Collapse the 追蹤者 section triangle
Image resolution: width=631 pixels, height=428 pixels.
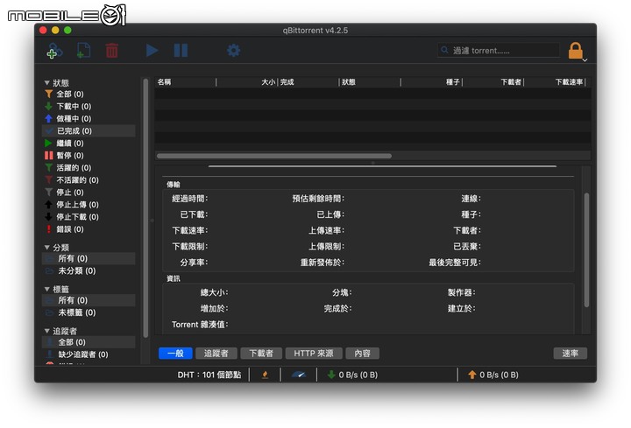[47, 331]
